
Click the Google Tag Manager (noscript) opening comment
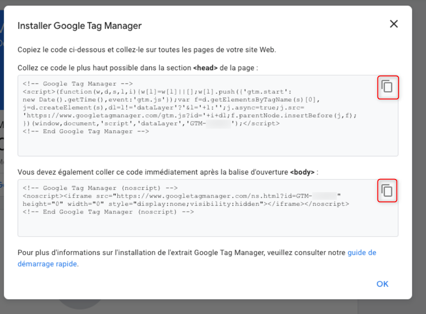pos(100,188)
